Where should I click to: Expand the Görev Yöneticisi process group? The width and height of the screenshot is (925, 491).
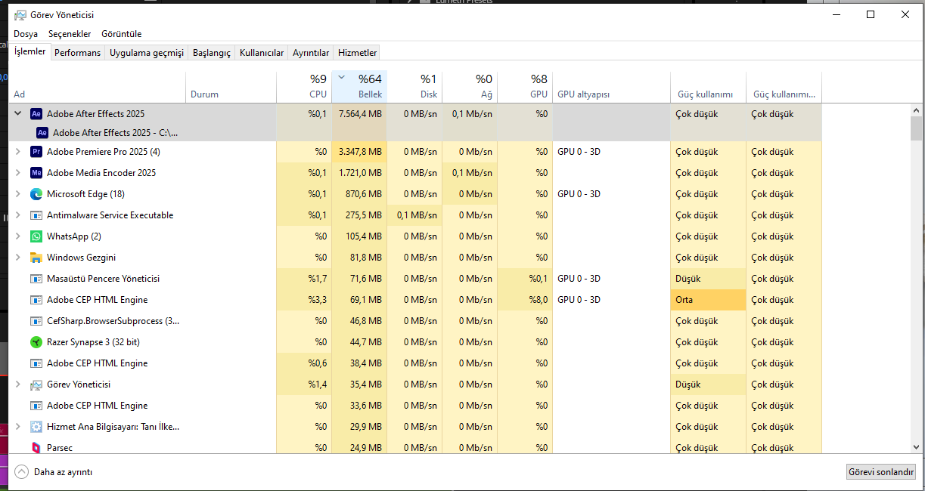pos(18,384)
